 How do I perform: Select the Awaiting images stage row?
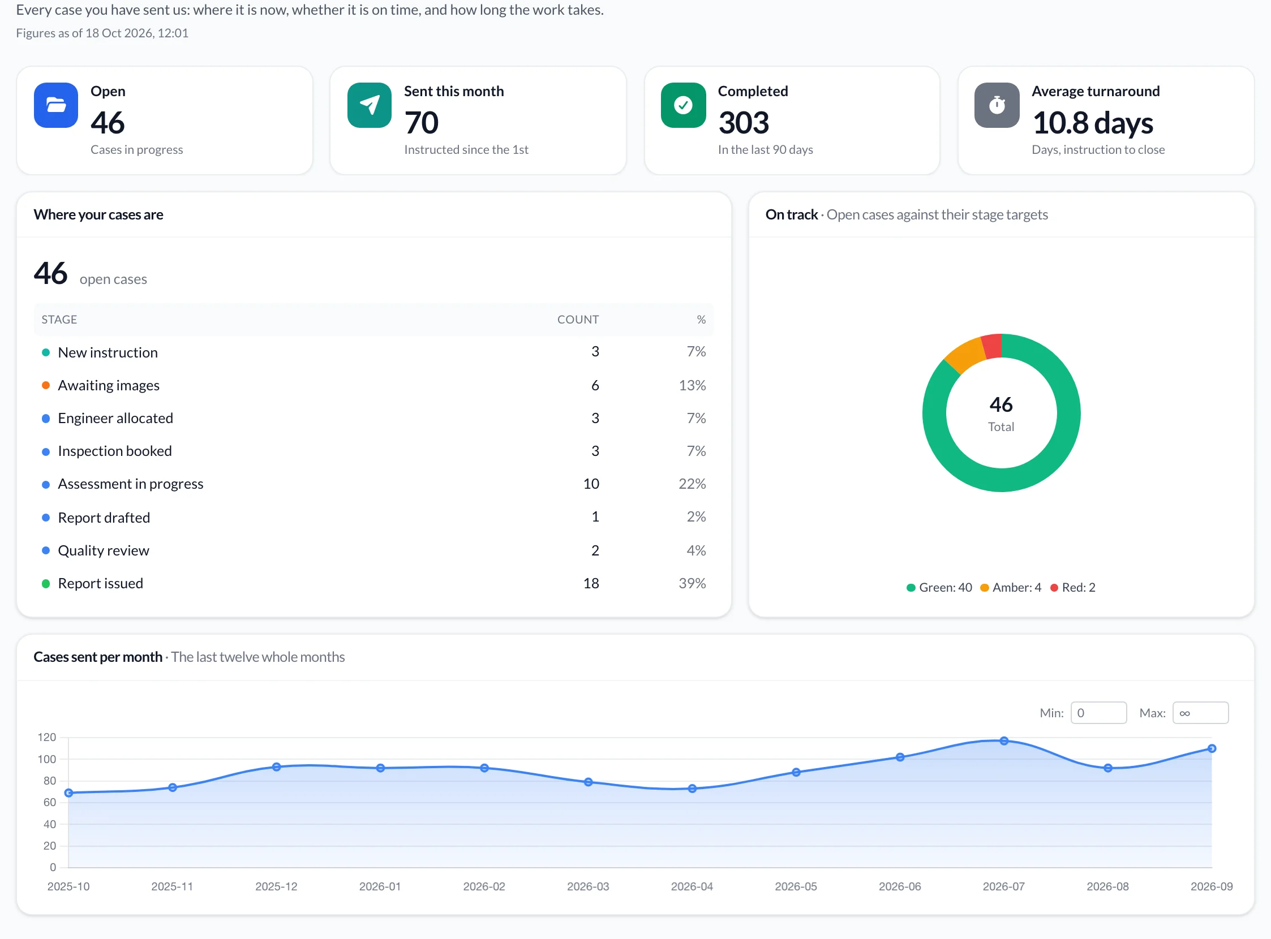373,385
